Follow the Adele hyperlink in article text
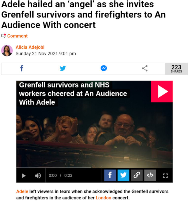 pos(22,191)
